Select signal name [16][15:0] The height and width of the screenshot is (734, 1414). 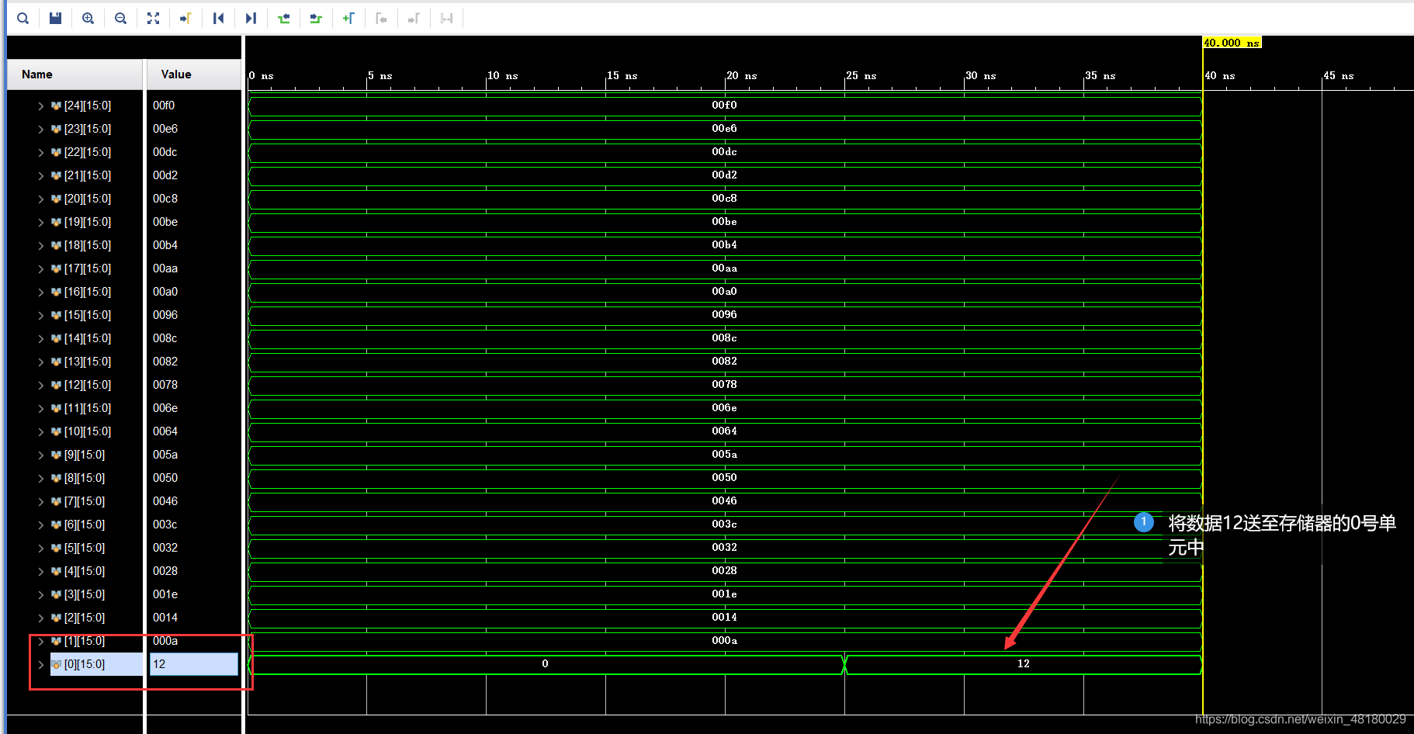tap(88, 292)
